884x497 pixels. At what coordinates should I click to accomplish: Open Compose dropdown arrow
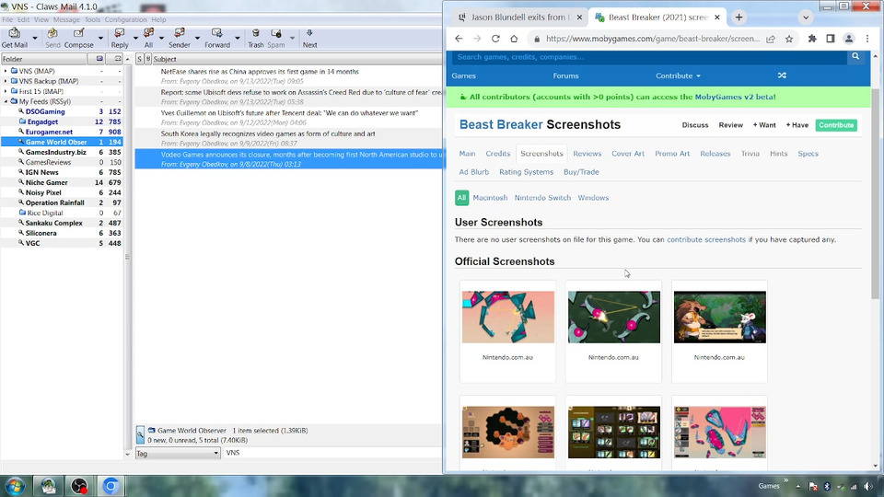point(100,39)
